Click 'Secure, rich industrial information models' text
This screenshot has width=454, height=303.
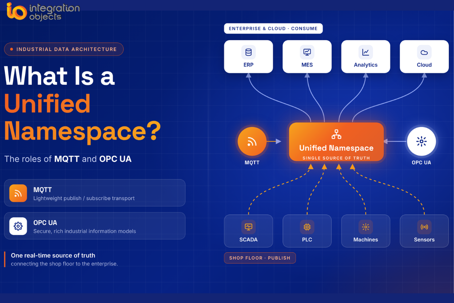pyautogui.click(x=85, y=231)
